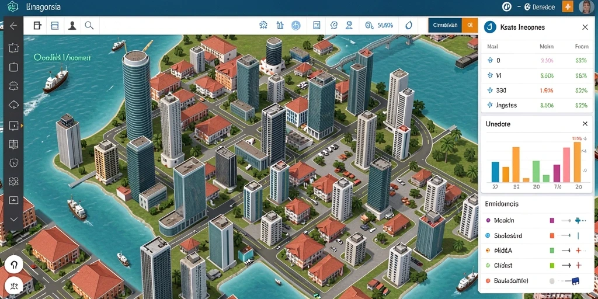Screen dimensions: 598x299
Task: Select the orange tab next to Cimøkan
Action: [x=470, y=25]
